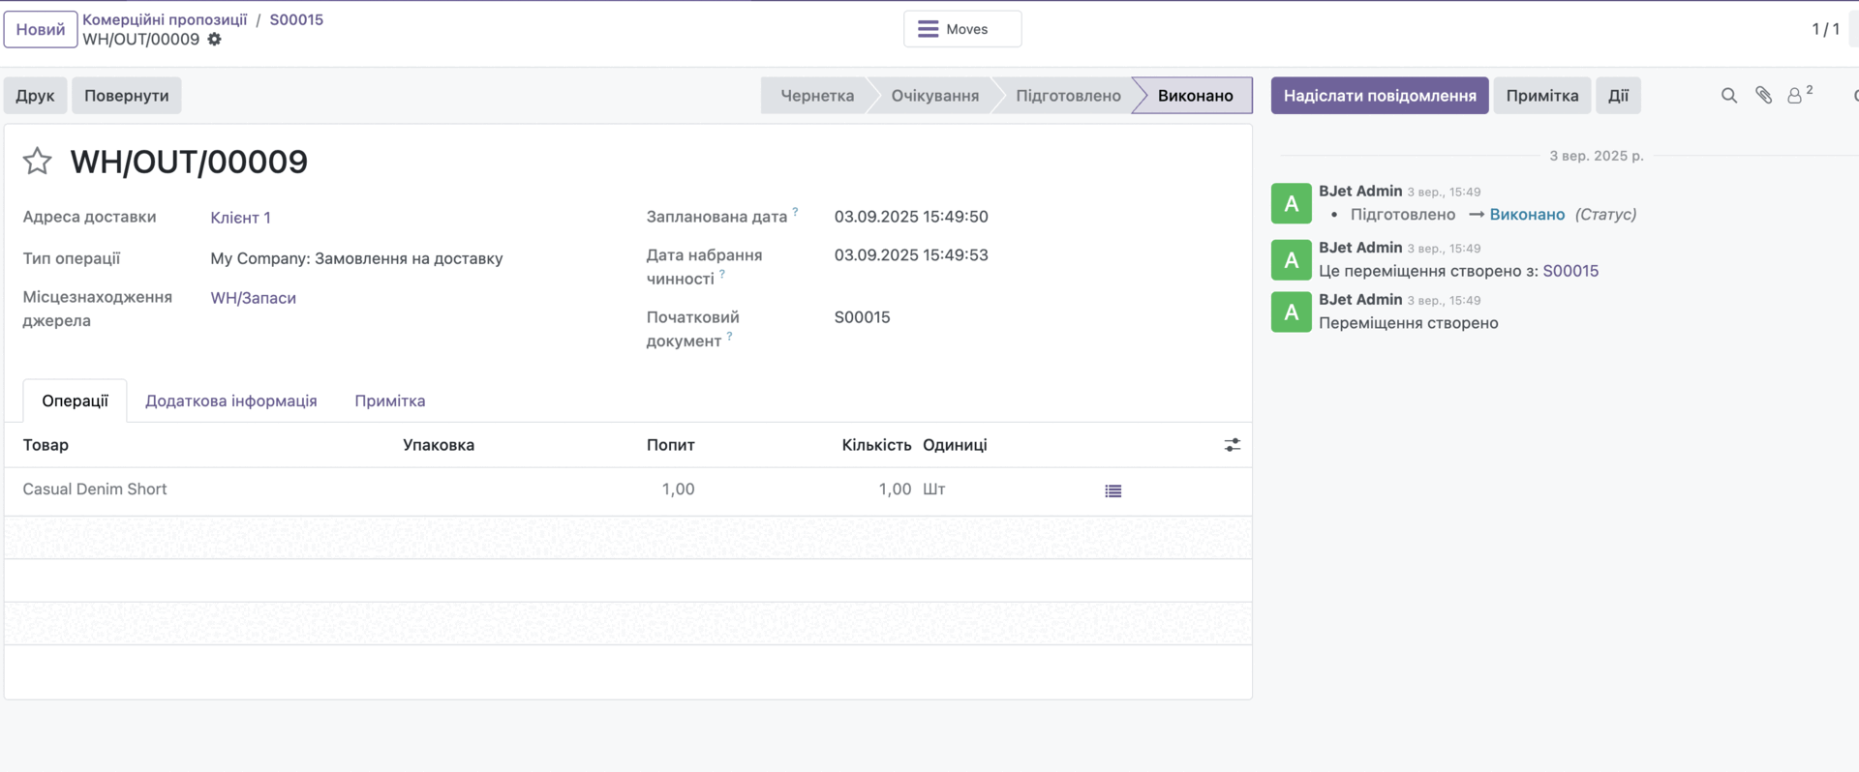Open S00015 breadcrumb link
This screenshot has height=772, width=1859.
point(296,19)
